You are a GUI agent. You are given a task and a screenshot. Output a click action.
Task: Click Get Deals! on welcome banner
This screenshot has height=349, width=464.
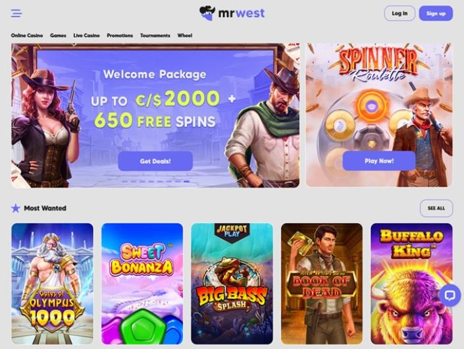[x=155, y=161]
